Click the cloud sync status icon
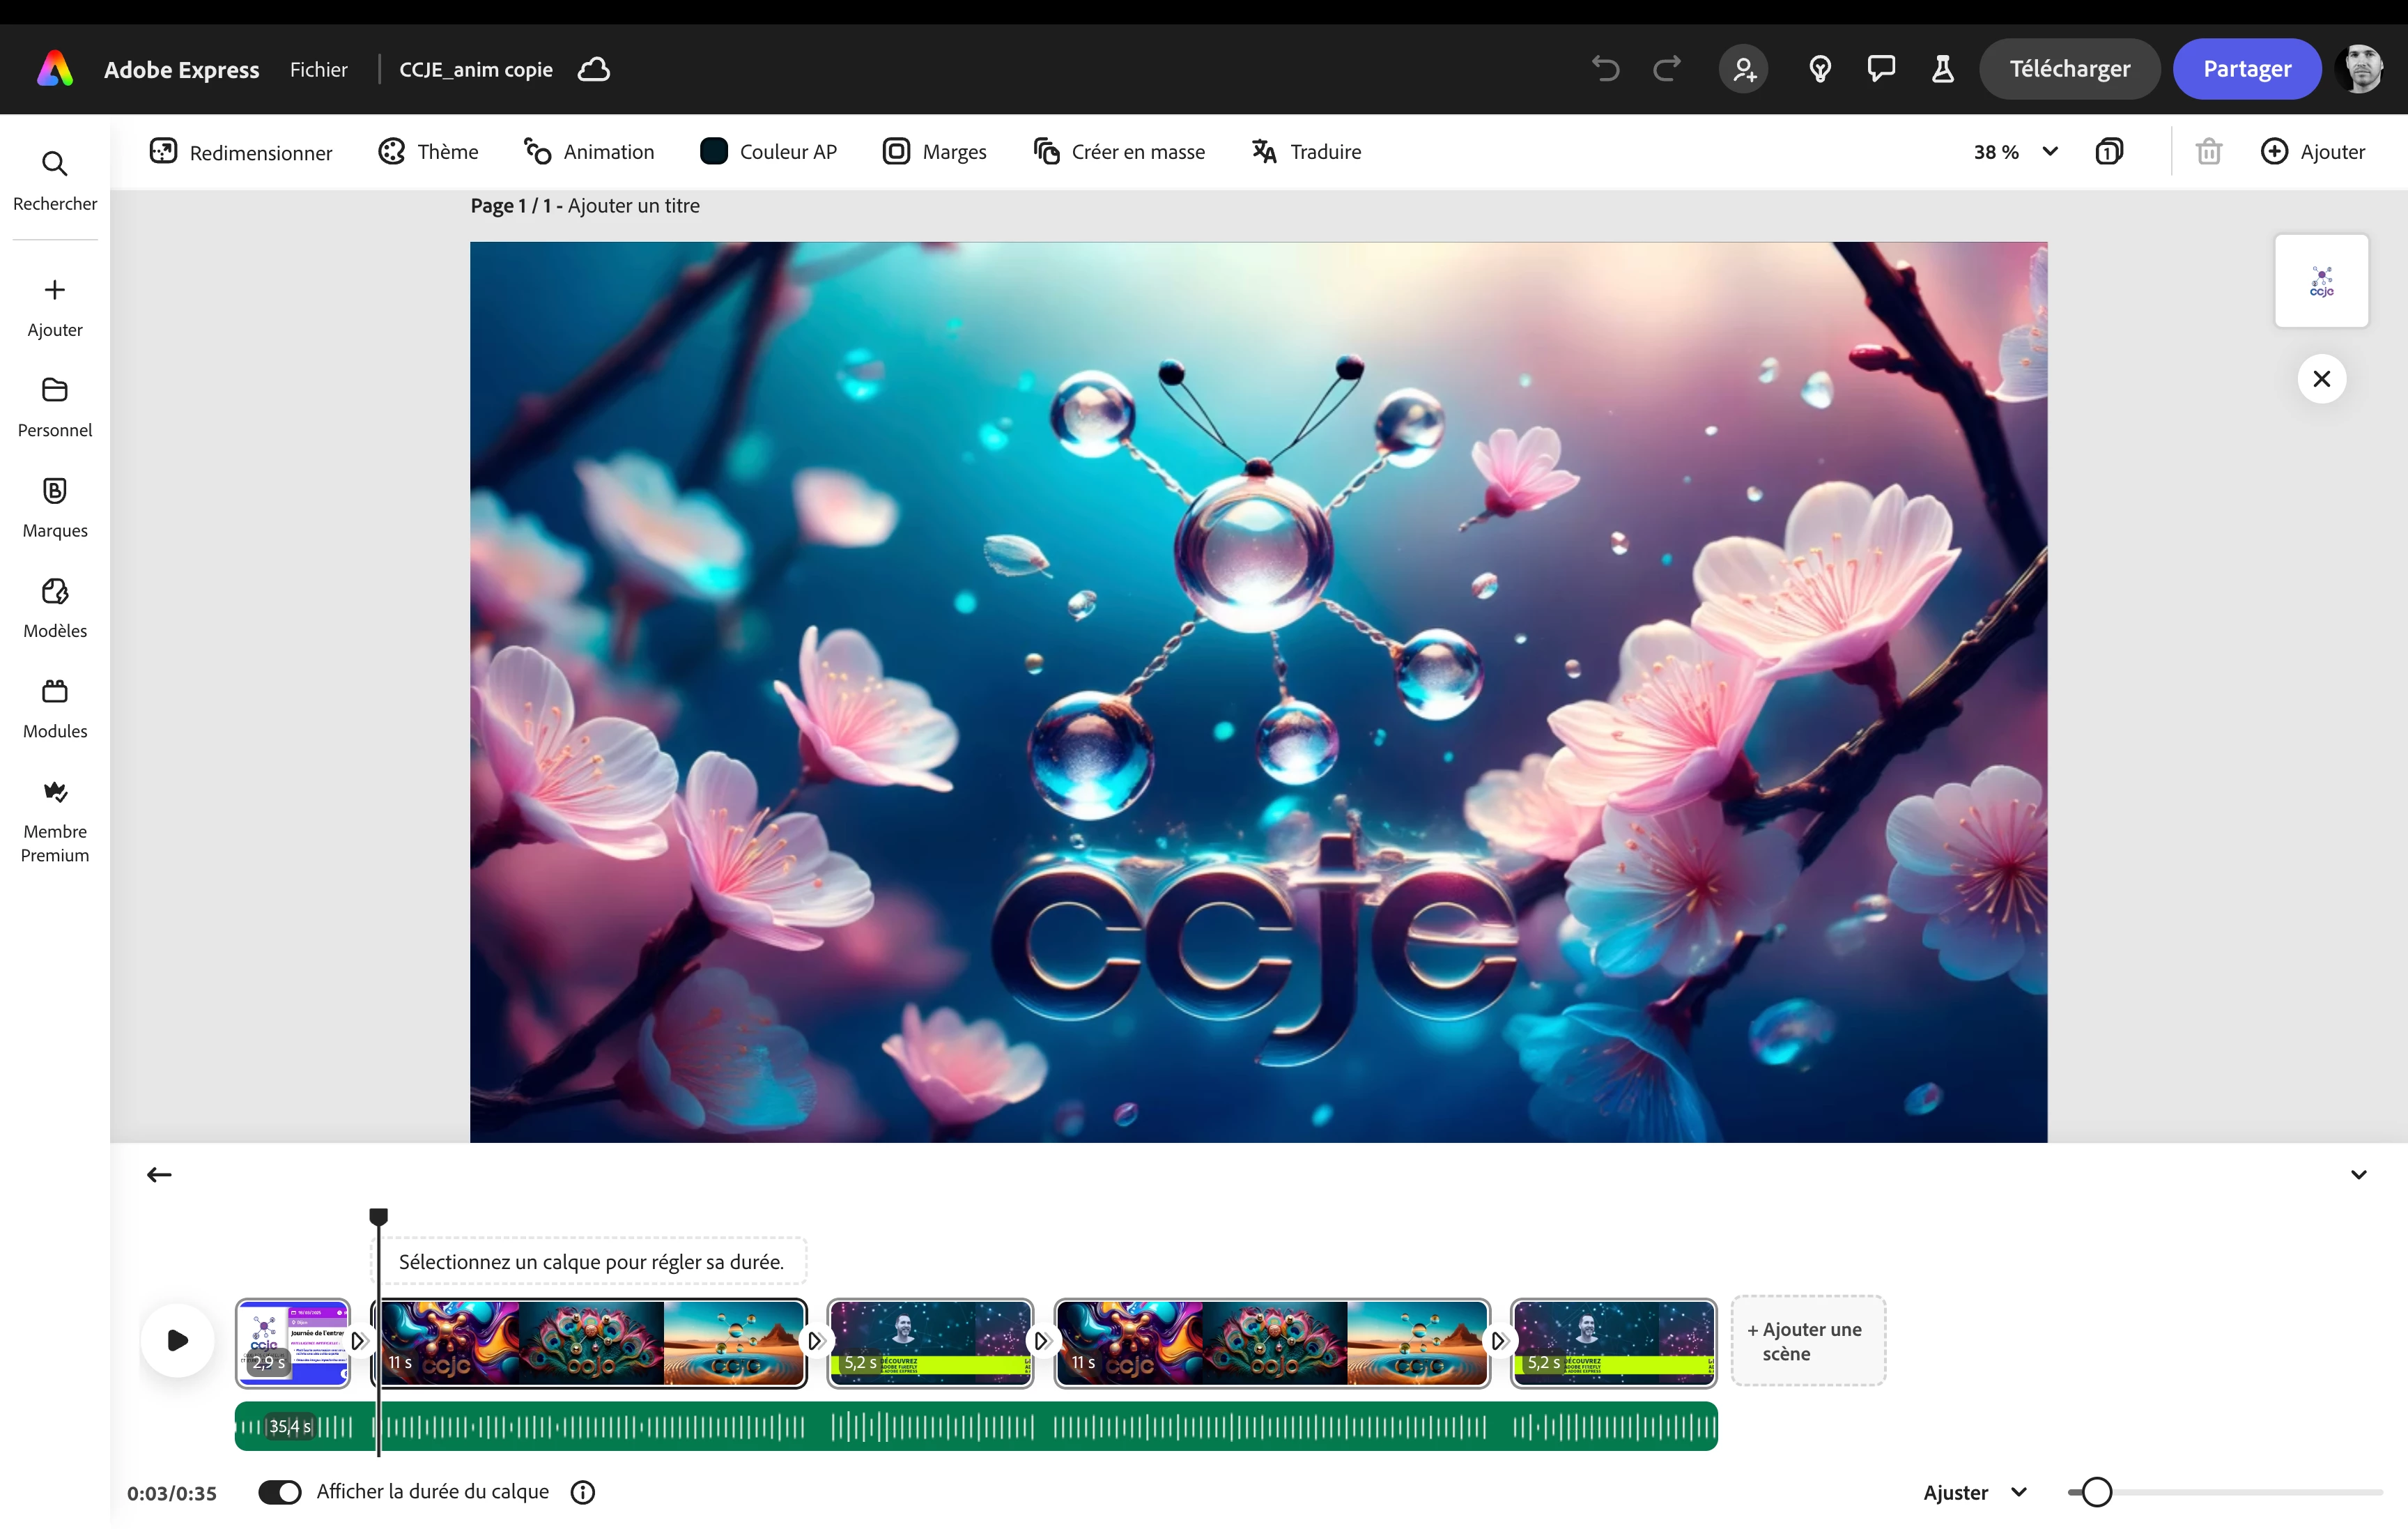Screen dimensions: 2408x1529 pyautogui.click(x=594, y=69)
